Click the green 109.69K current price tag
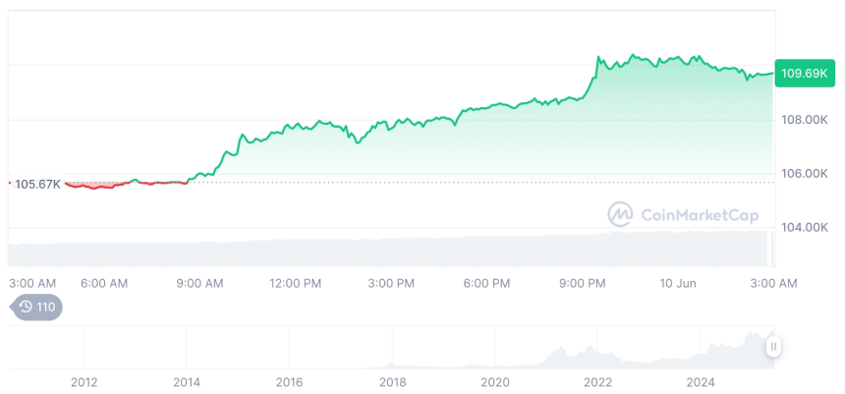 coord(802,73)
